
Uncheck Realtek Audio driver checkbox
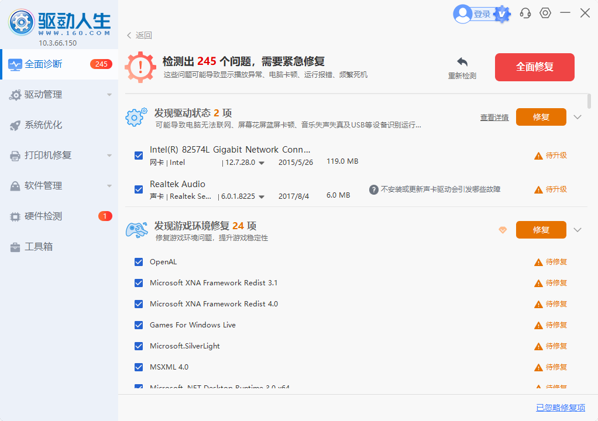(139, 189)
